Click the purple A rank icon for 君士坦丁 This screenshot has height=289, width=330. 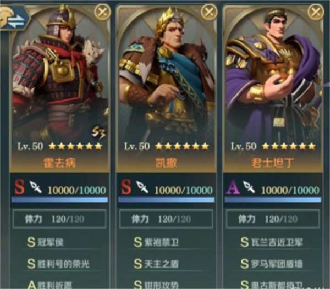click(233, 187)
